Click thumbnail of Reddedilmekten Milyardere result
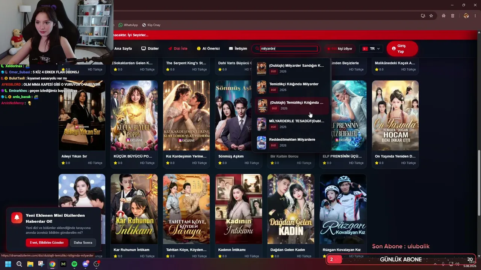This screenshot has height=270, width=481. 262,142
